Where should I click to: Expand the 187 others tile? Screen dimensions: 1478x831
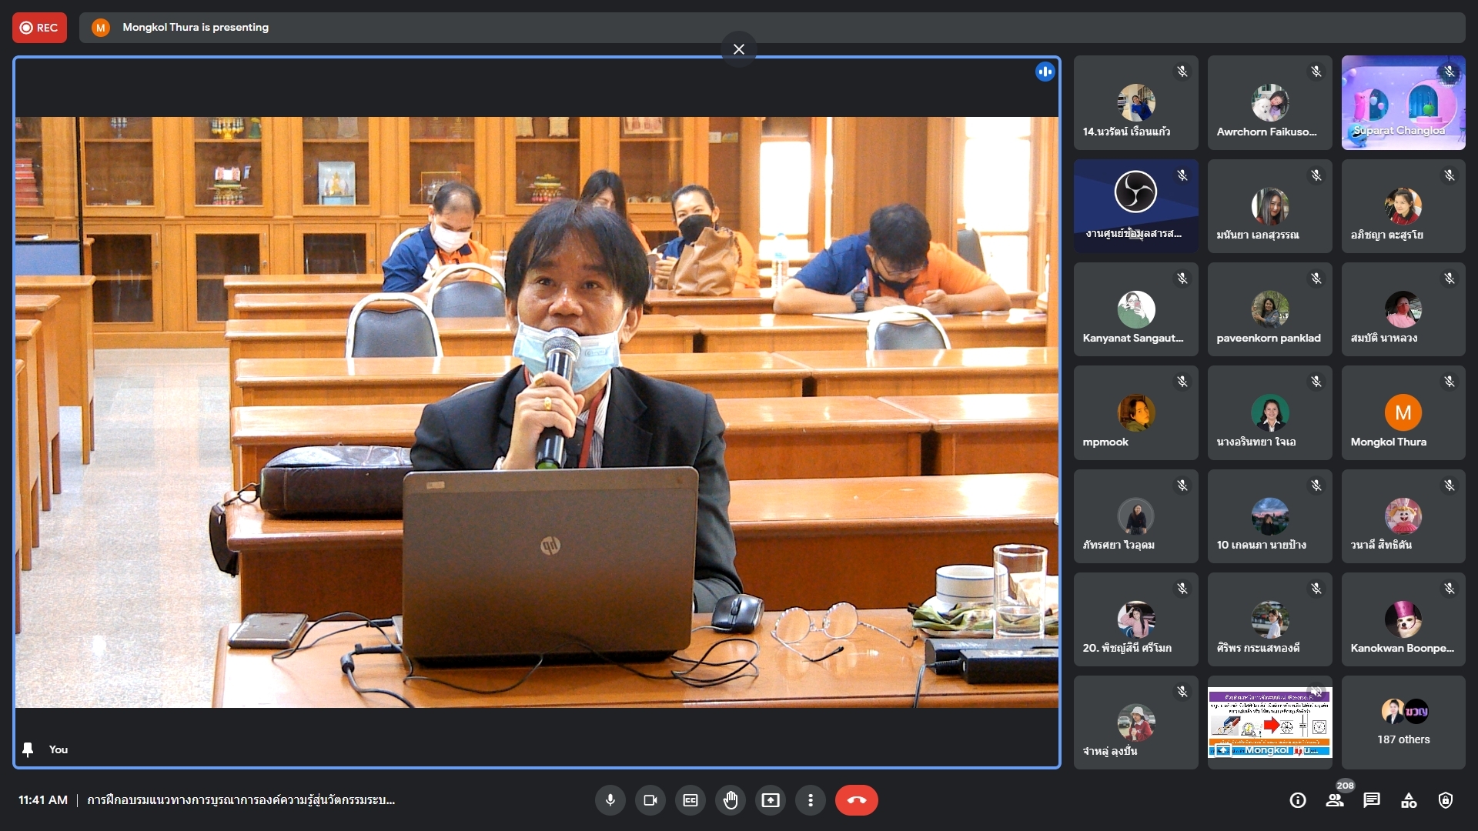pos(1403,722)
